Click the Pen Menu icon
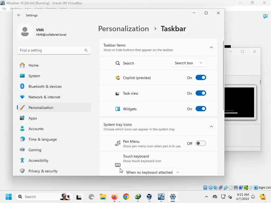Image resolution: width=271 pixels, height=203 pixels. pyautogui.click(x=118, y=144)
